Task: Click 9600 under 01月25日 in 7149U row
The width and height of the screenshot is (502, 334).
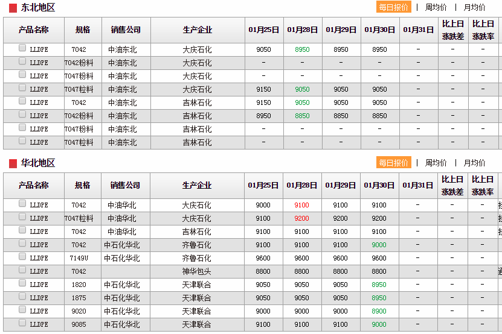Action: [263, 258]
